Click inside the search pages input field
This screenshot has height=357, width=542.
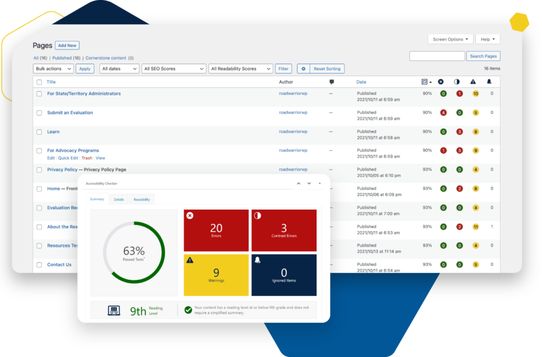point(437,56)
